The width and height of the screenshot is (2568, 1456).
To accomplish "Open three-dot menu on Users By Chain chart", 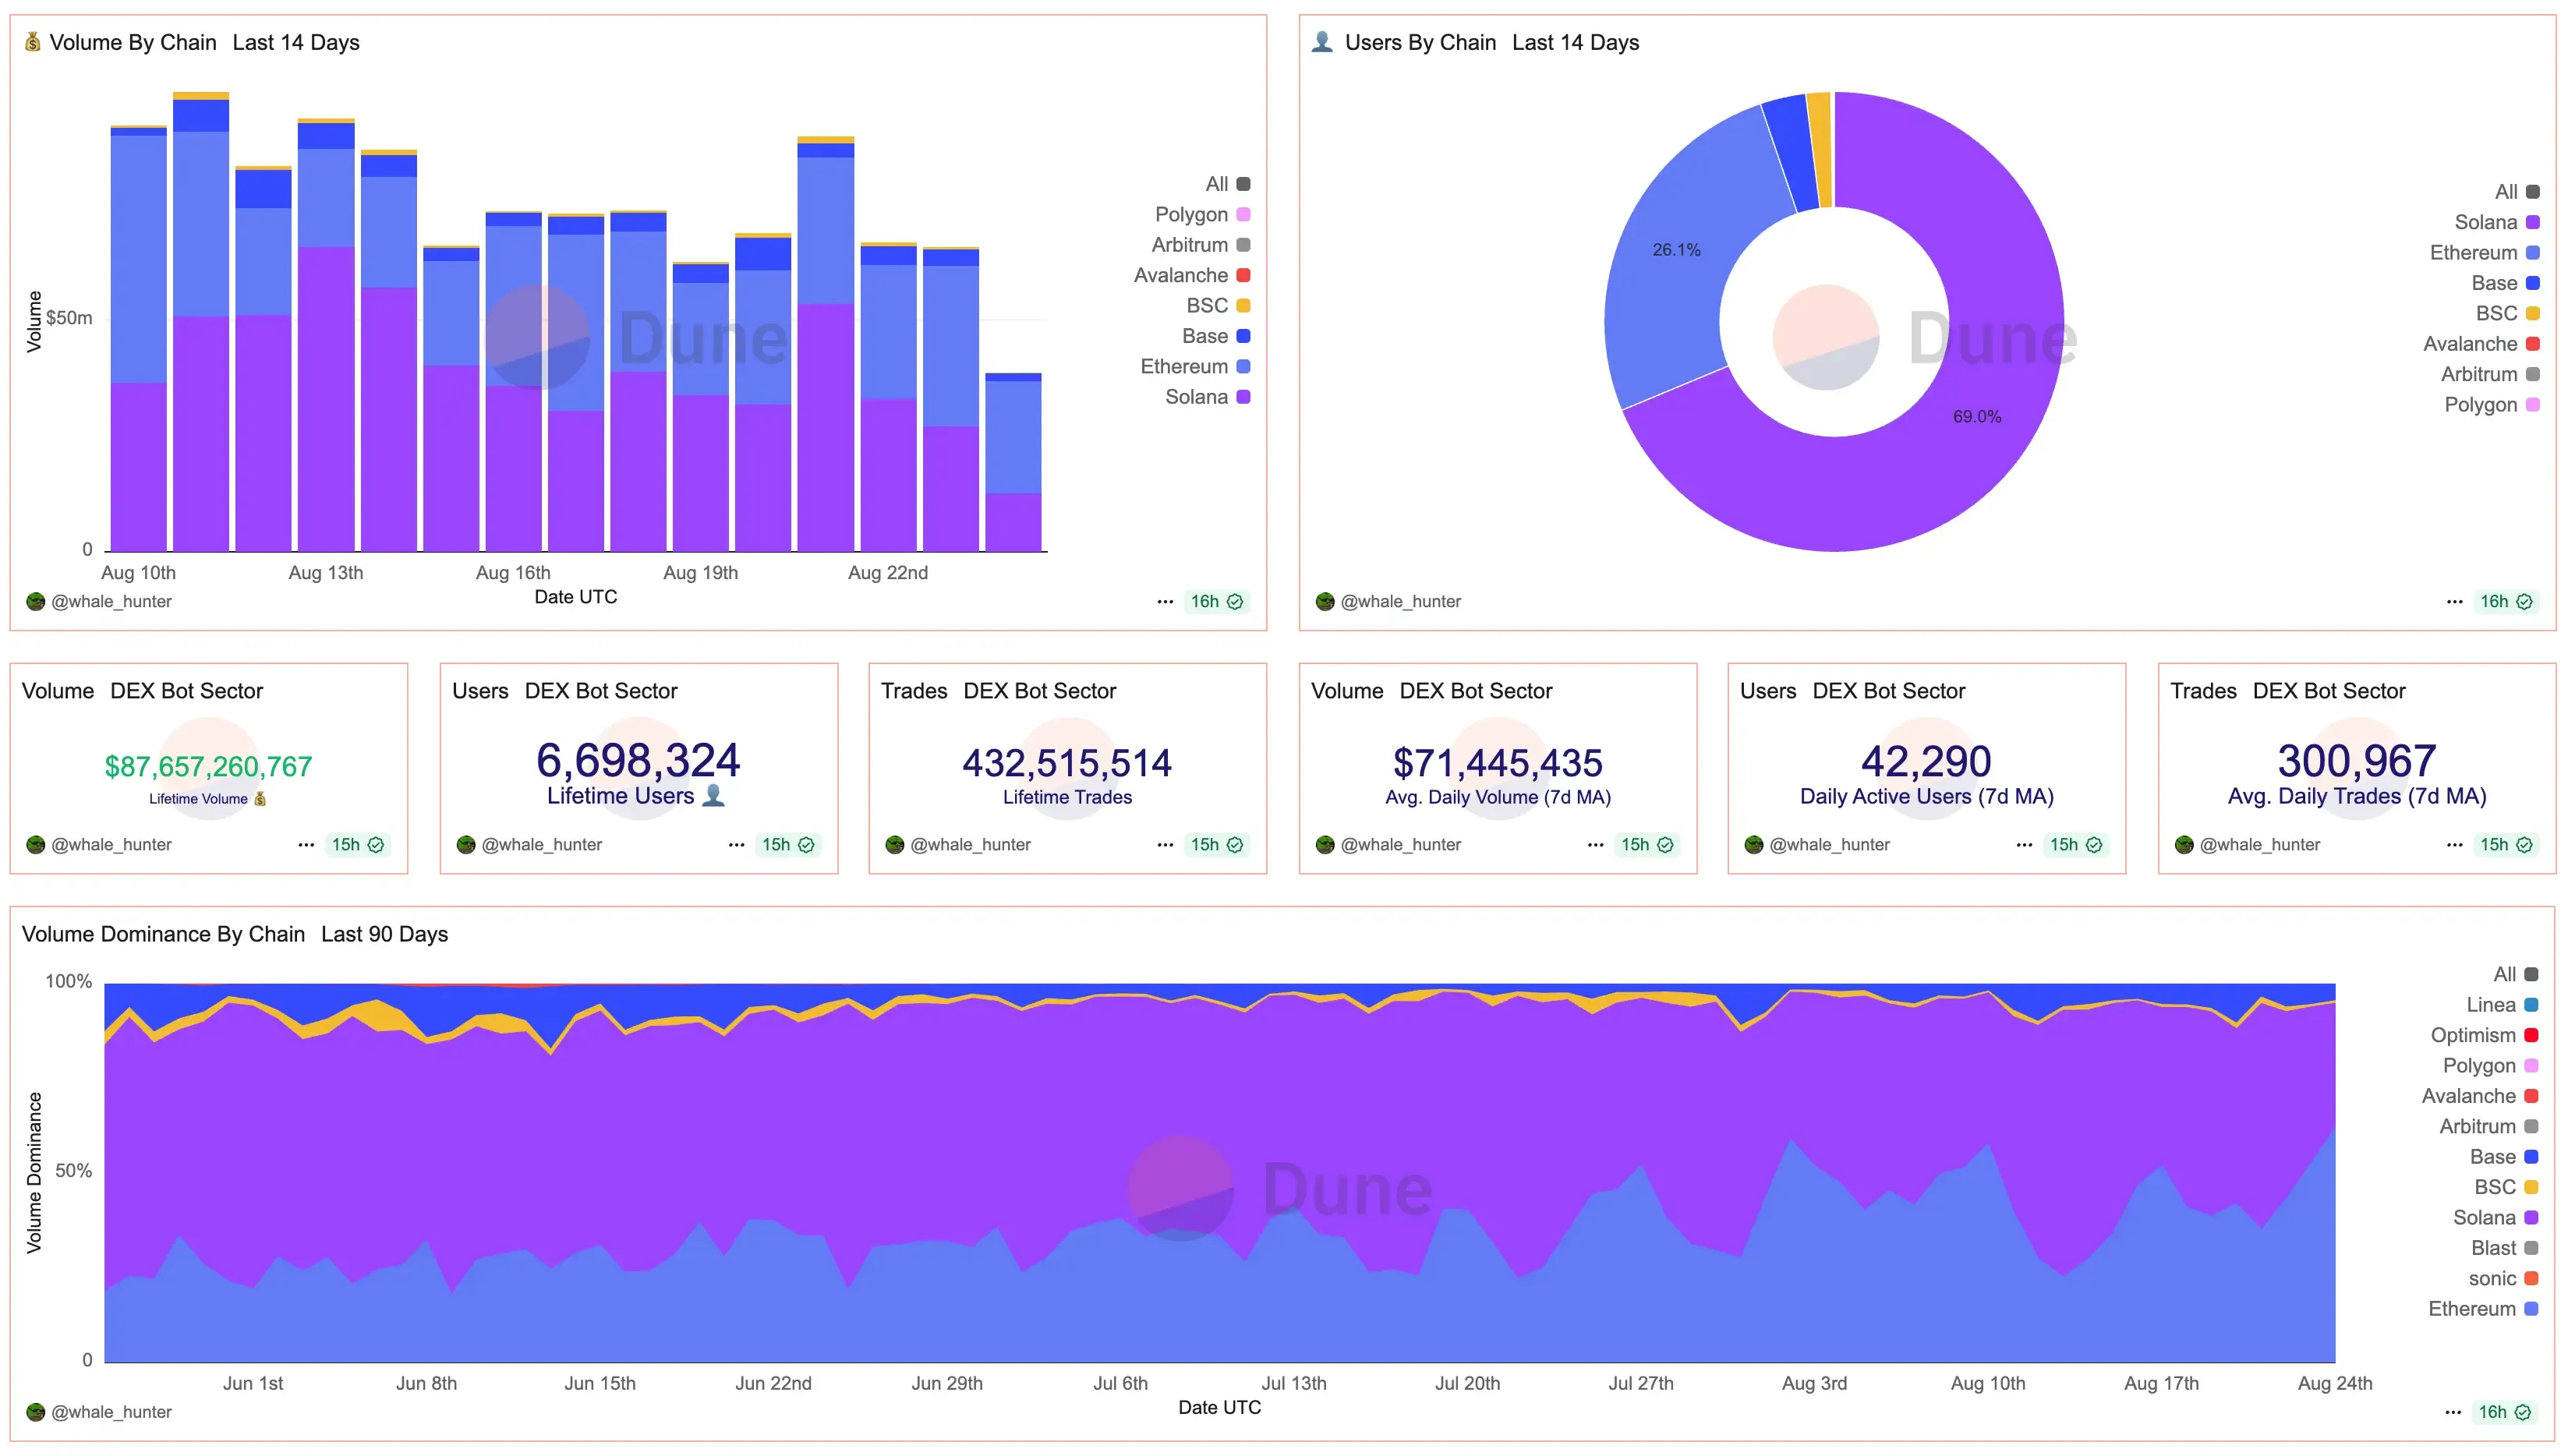I will (x=2454, y=602).
